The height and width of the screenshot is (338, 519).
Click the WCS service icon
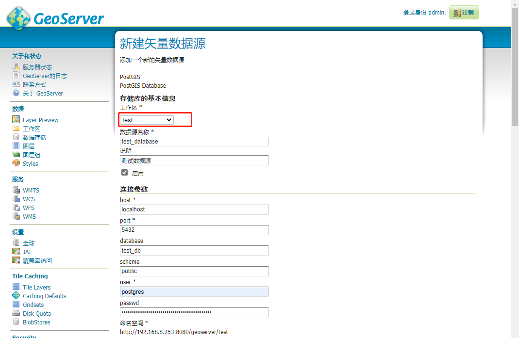click(16, 199)
